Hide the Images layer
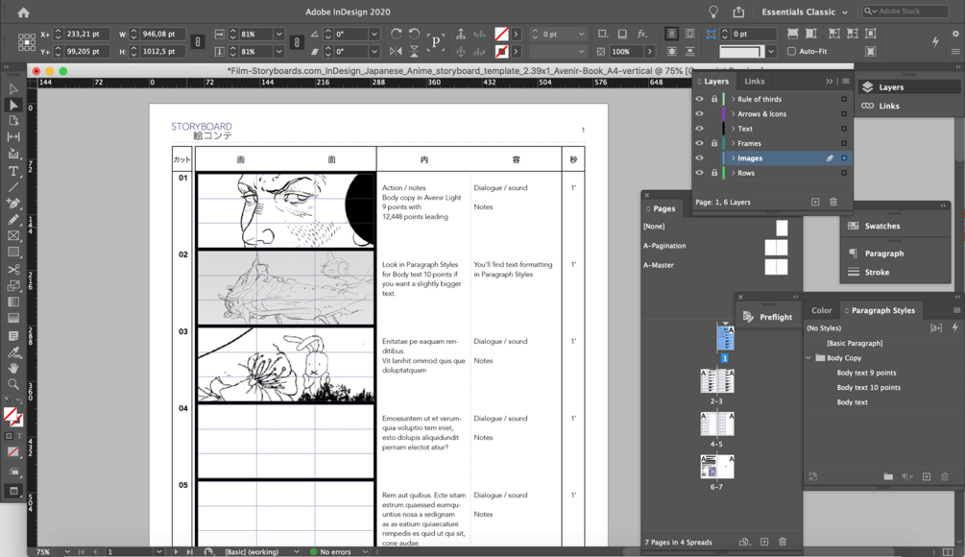 (699, 158)
